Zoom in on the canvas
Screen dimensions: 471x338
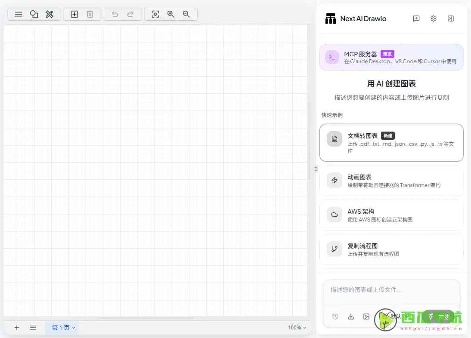pos(170,14)
